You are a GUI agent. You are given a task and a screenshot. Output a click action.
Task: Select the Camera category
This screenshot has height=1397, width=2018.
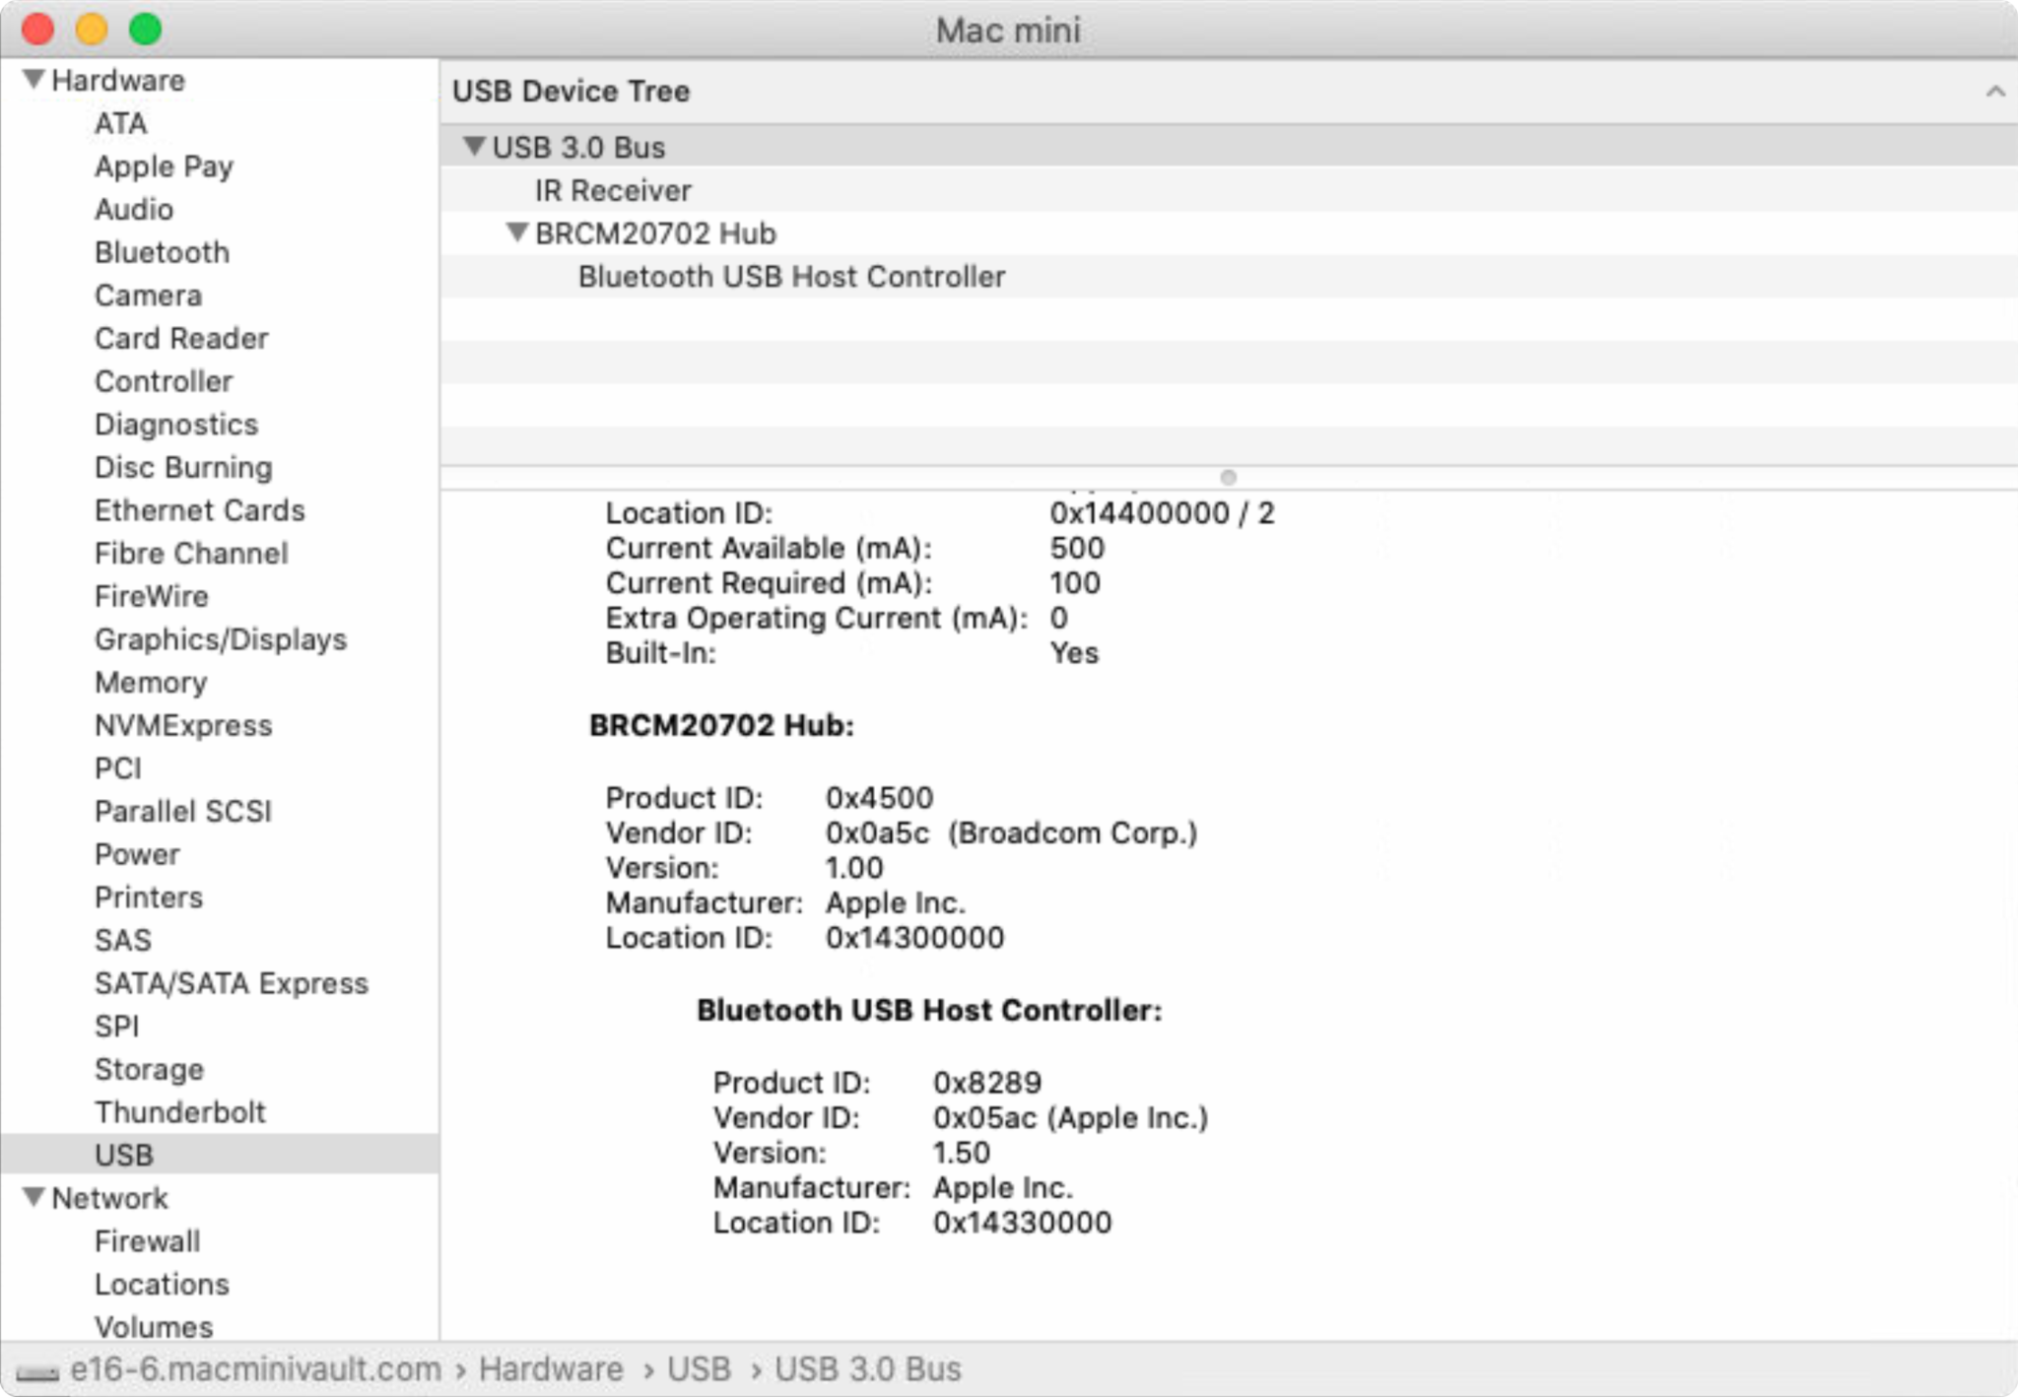tap(148, 295)
